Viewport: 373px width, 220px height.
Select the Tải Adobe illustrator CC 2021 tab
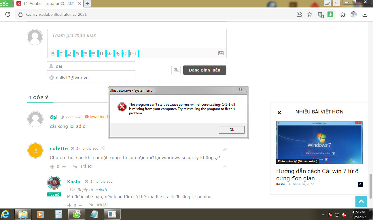[48, 3]
